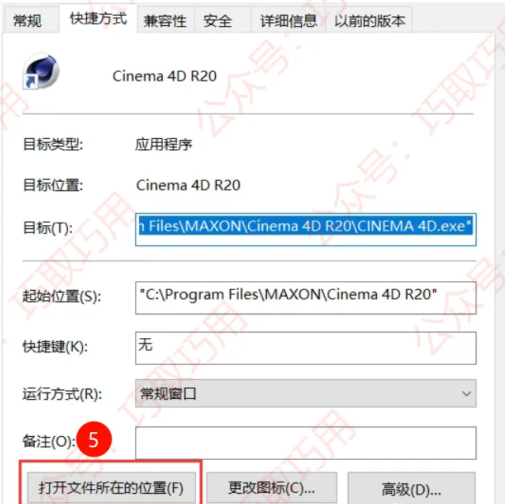The height and width of the screenshot is (504, 505).
Task: Click the 更改图标(C)... button
Action: 272,487
